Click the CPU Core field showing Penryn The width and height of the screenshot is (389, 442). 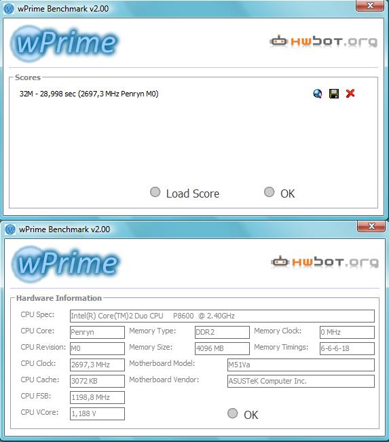click(97, 332)
